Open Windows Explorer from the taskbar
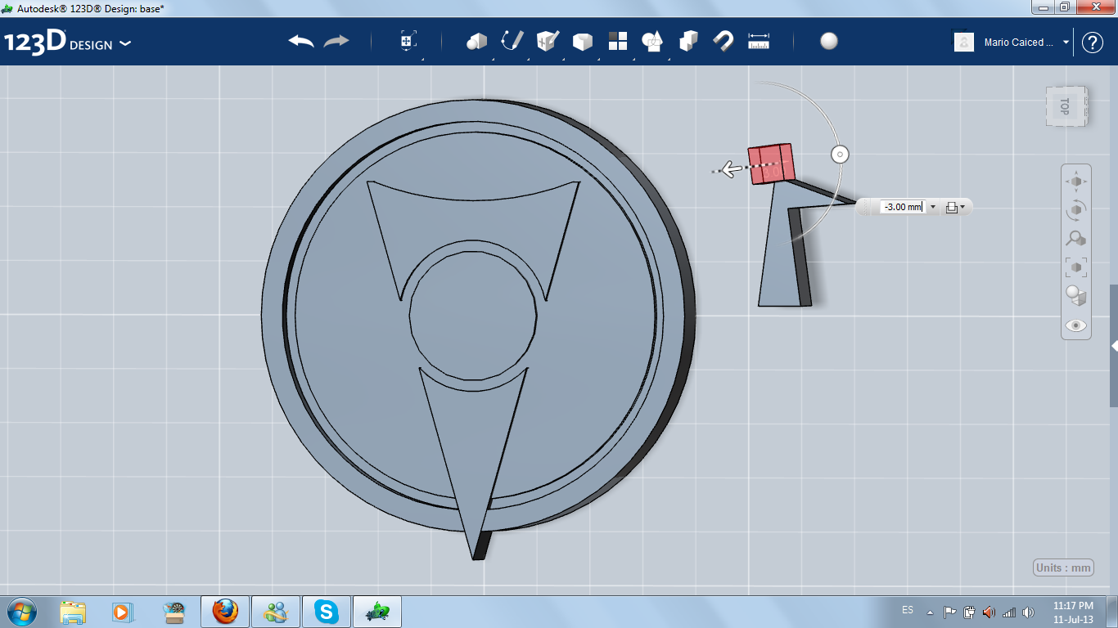 pos(73,612)
